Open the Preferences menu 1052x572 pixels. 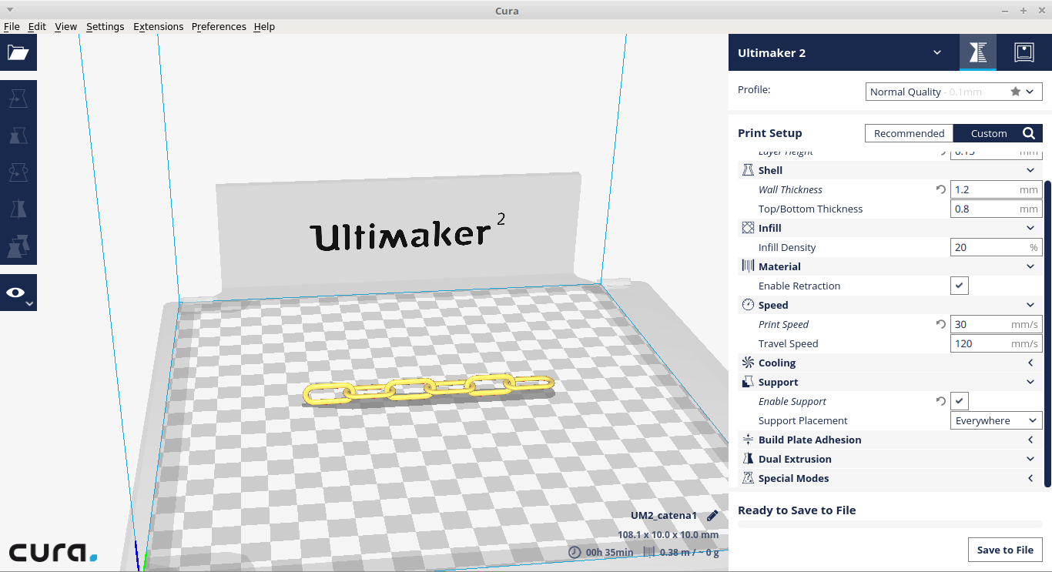(x=219, y=26)
